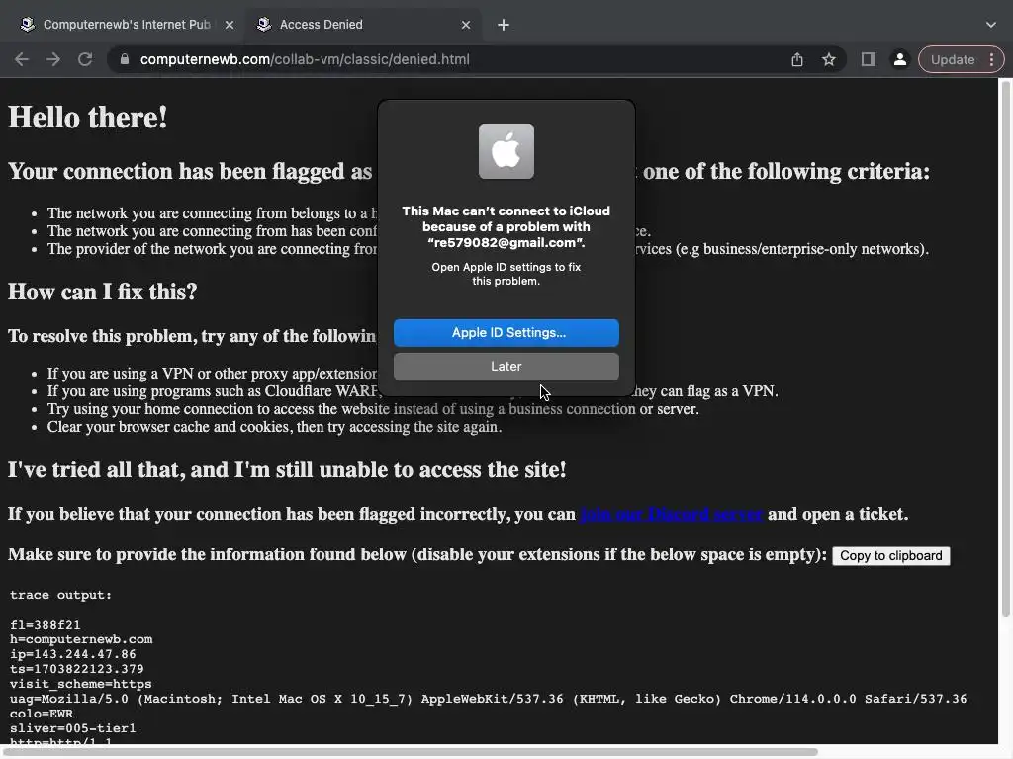Click the 'trace output:' label

tap(60, 595)
